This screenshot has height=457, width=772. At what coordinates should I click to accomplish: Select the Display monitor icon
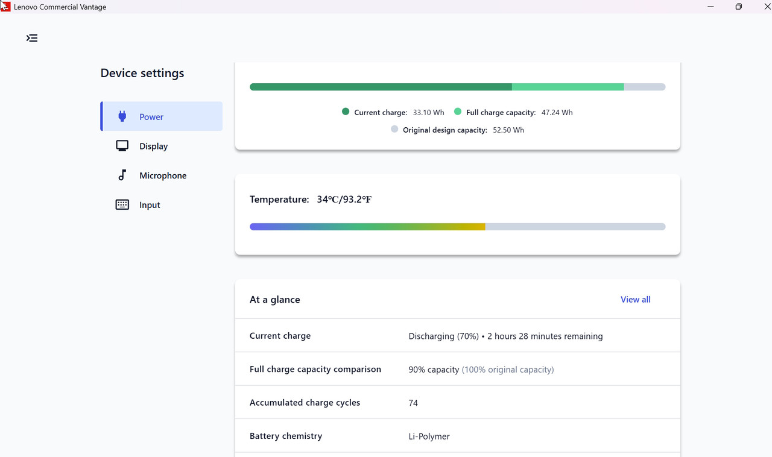[122, 146]
